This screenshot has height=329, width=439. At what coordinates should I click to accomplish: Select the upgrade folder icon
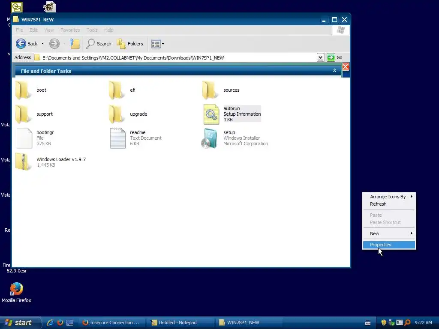(116, 114)
